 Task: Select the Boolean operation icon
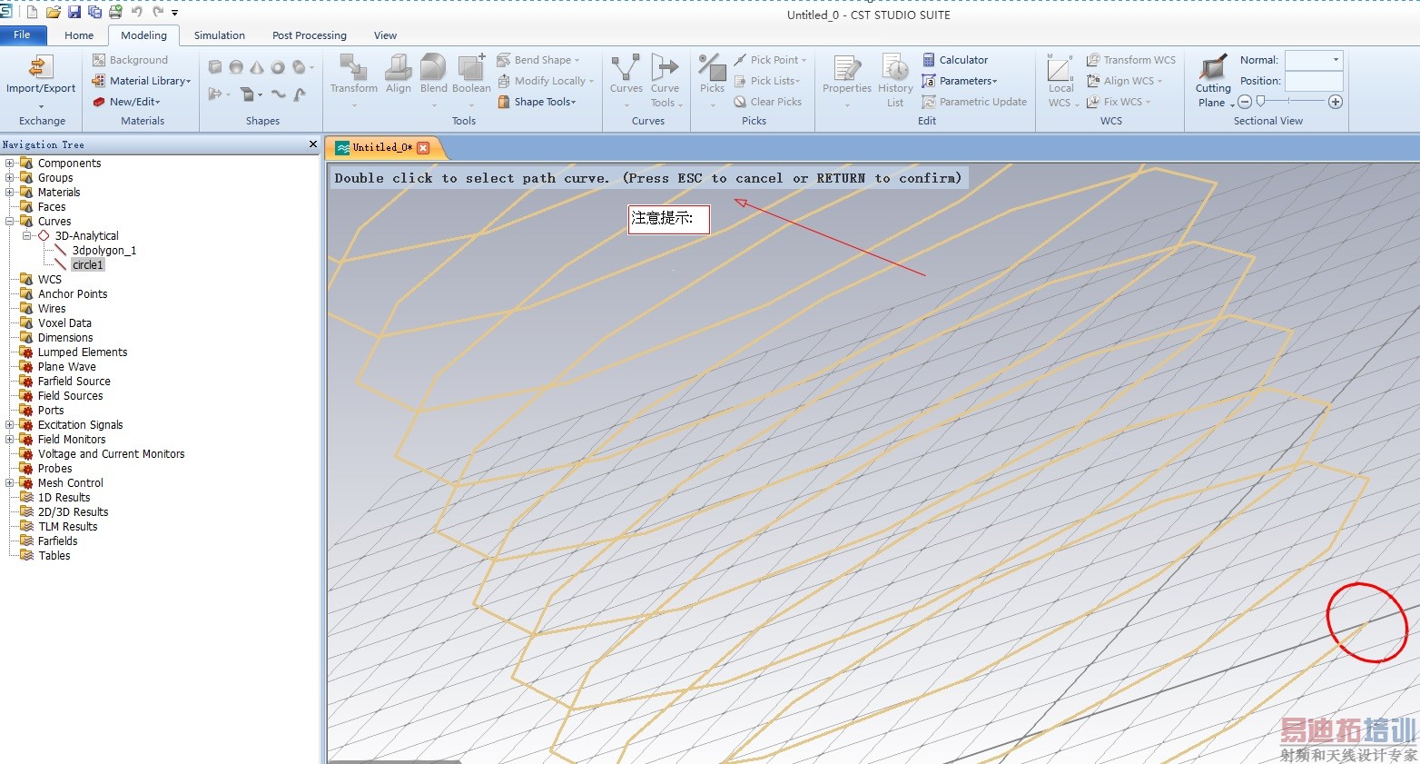(x=471, y=67)
